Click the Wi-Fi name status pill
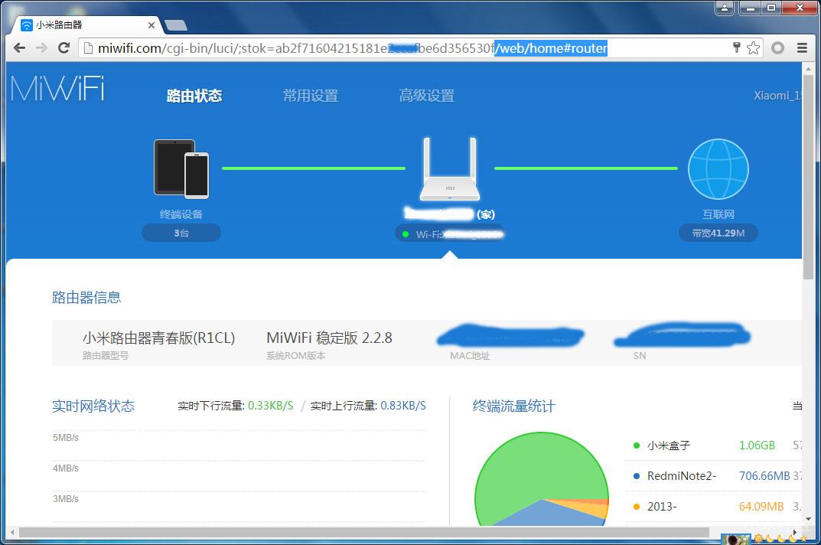 [450, 233]
